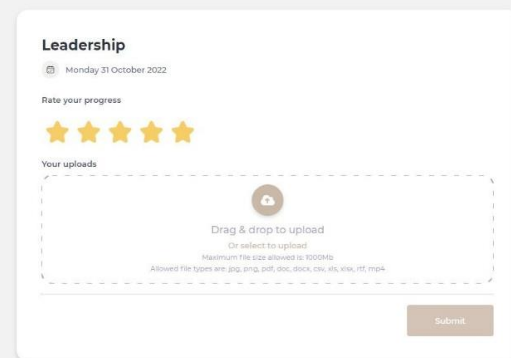Screen dimensions: 511x358
Task: Choose the fourth star rating
Action: 151,132
